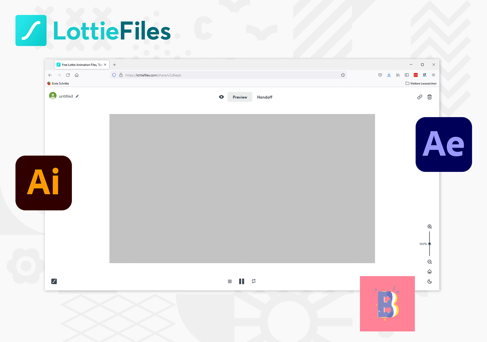Minimize the browser window
The image size is (487, 342).
tap(411, 65)
